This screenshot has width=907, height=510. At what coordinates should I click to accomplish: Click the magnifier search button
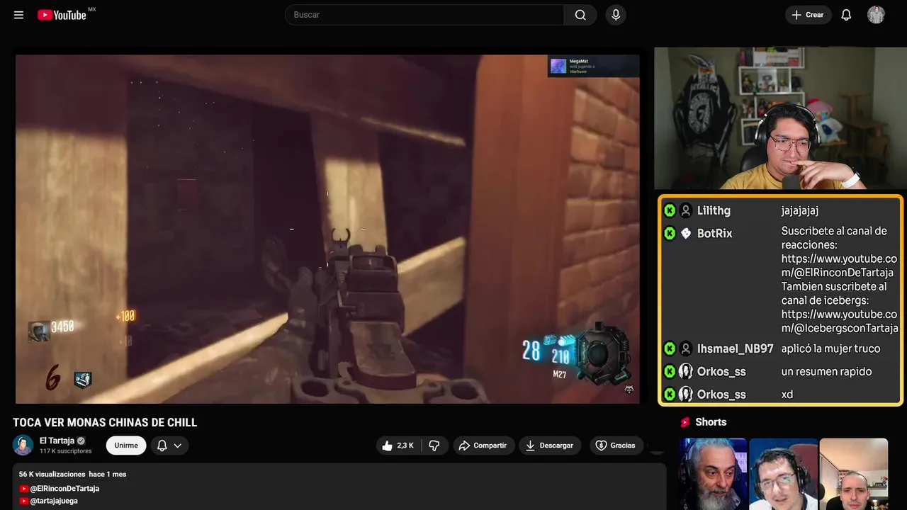click(580, 15)
